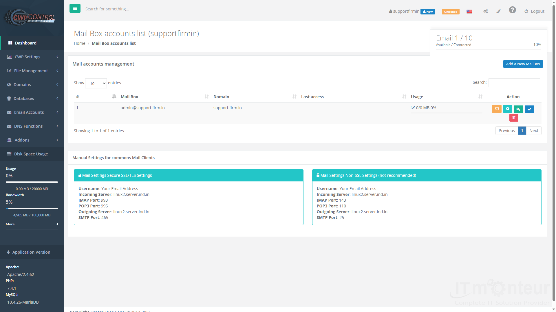Click Add a New MailBox button

coord(523,64)
